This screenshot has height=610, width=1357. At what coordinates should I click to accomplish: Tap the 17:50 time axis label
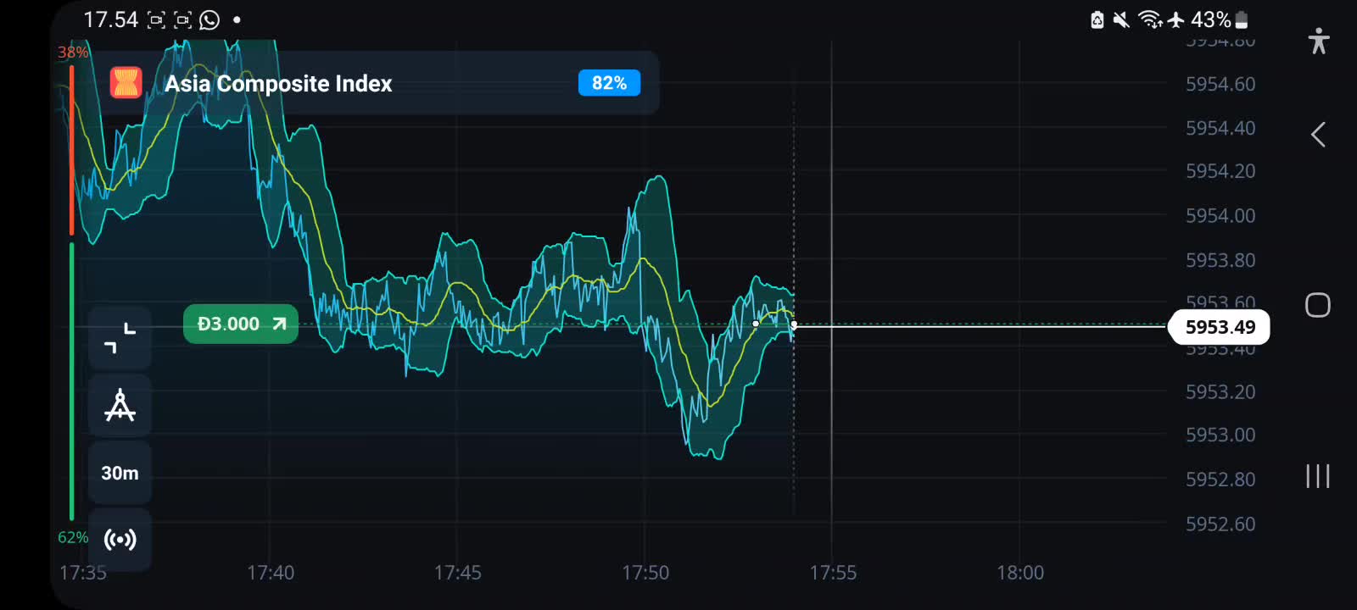645,573
